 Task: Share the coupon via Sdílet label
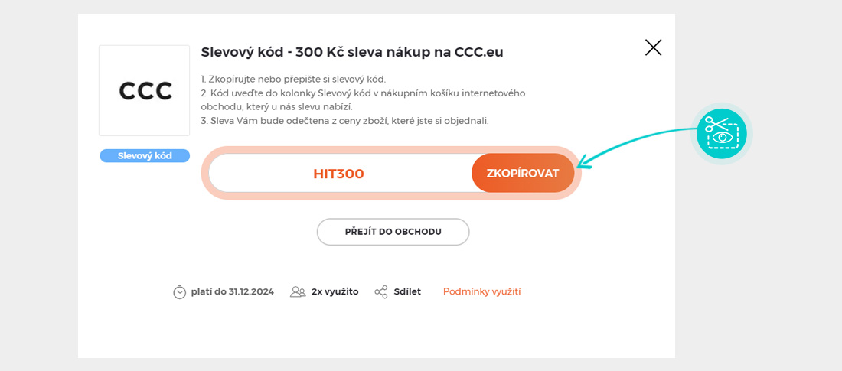pos(407,291)
